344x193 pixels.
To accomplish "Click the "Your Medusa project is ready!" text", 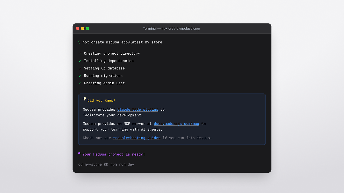I will coord(114,154).
